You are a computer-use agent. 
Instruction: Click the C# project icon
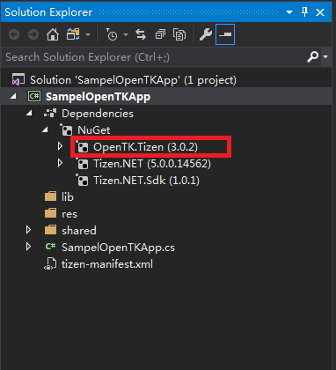pyautogui.click(x=34, y=96)
